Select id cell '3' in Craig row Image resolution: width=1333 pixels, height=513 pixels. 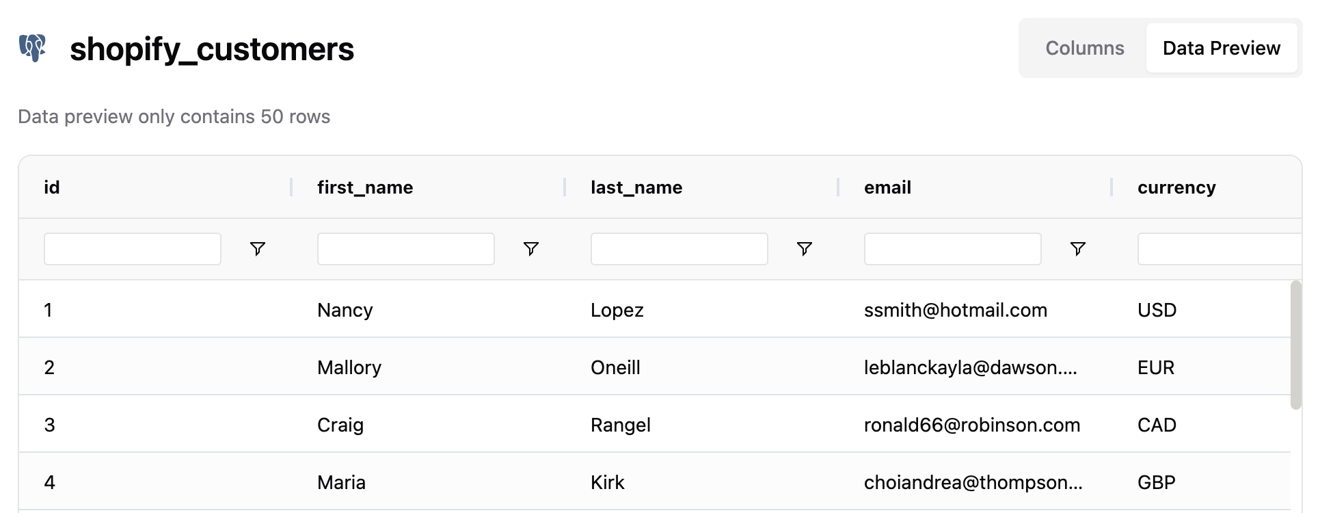coord(49,425)
